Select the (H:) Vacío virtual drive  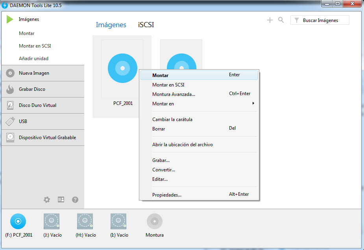[85, 221]
